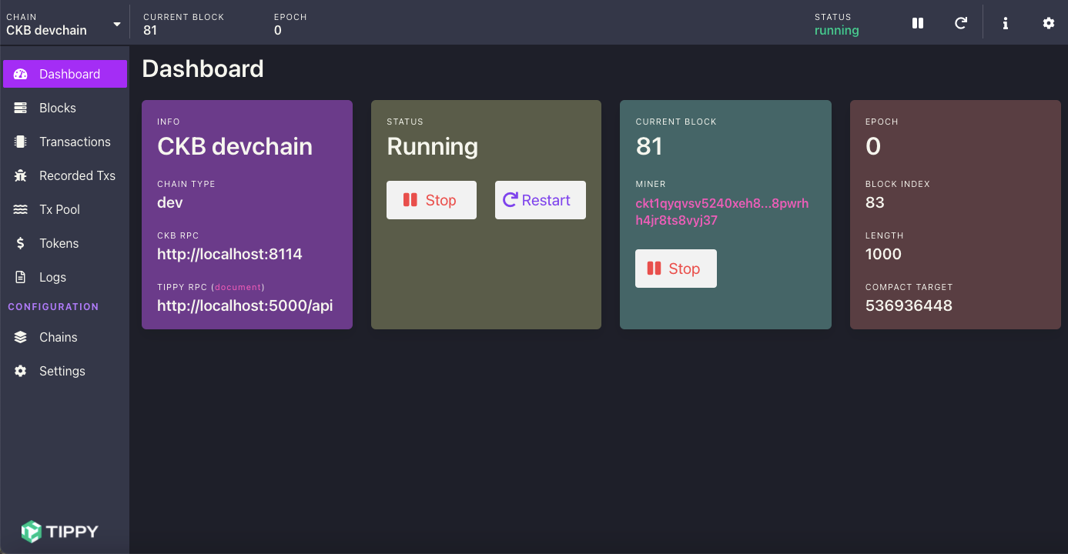Click the pause icon in top bar
The width and height of the screenshot is (1068, 554).
pyautogui.click(x=918, y=23)
